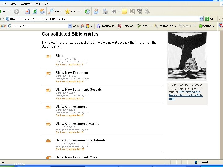Image resolution: width=223 pixels, height=167 pixels.
Task: Click the spell Check button
Action: point(143,26)
